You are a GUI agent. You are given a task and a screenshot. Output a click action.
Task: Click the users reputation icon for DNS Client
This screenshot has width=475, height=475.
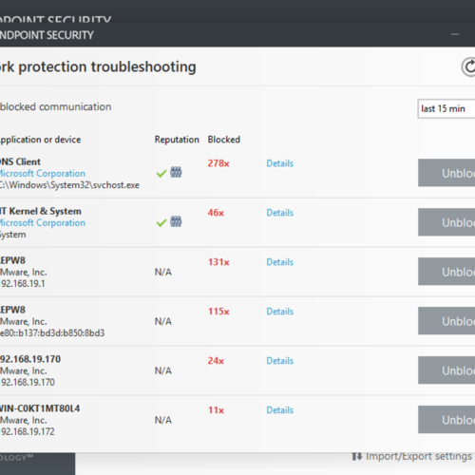coord(176,172)
